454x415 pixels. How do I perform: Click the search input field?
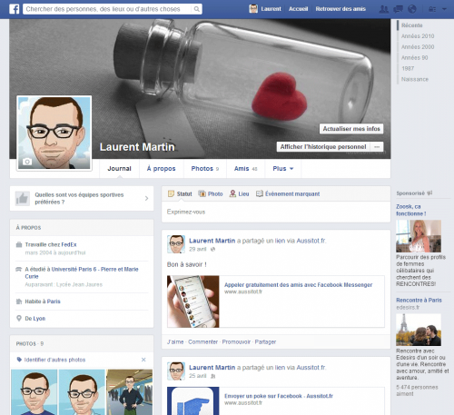click(107, 9)
